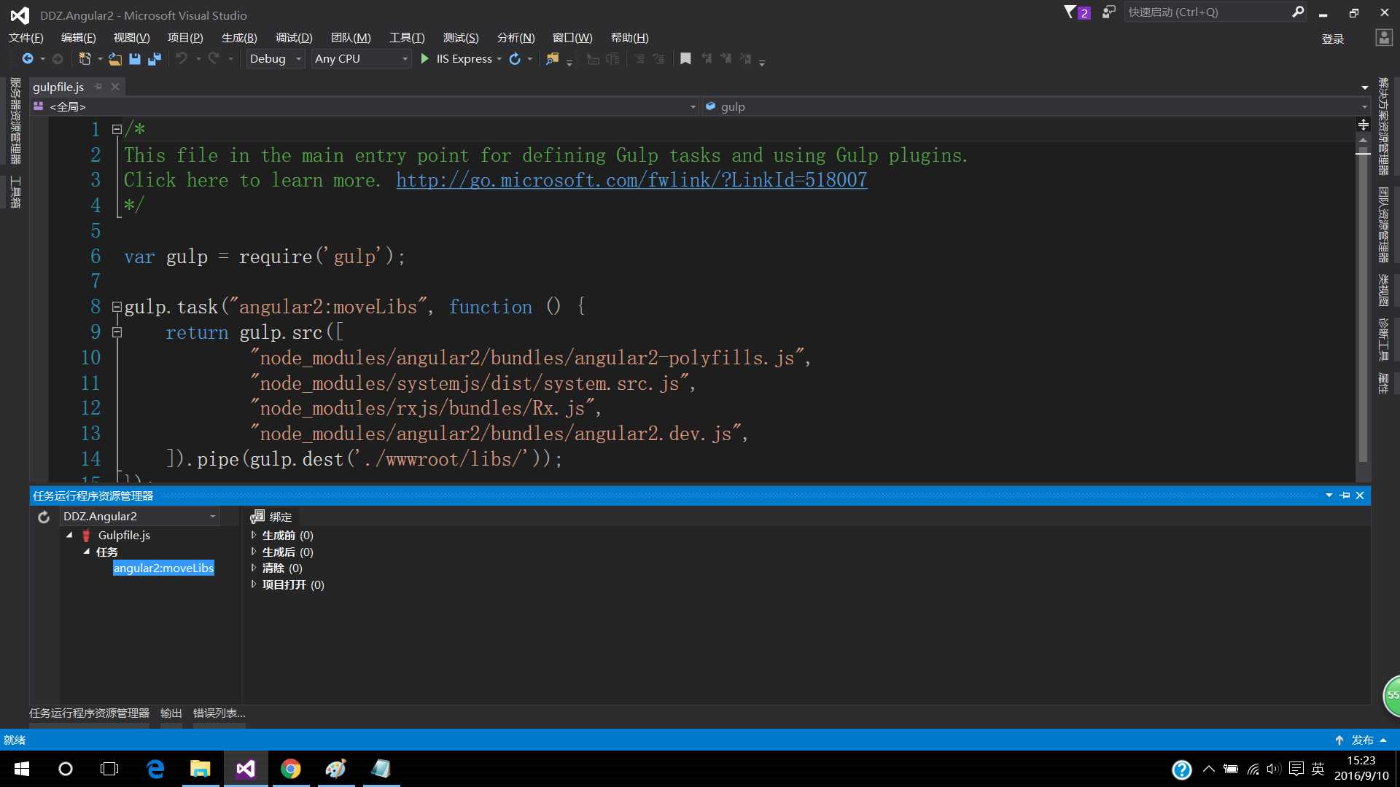Image resolution: width=1400 pixels, height=787 pixels.
Task: Click in the Quick Launch search field
Action: point(1207,12)
